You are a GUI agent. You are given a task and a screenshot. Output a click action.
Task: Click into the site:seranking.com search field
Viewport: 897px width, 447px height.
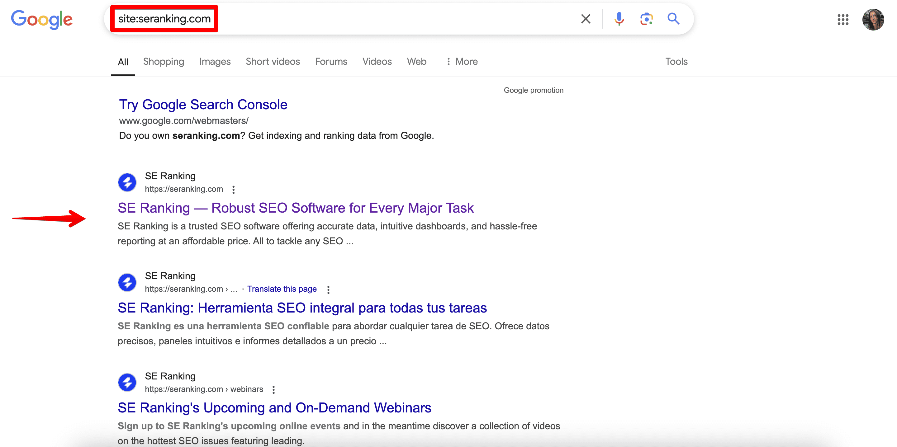(348, 19)
